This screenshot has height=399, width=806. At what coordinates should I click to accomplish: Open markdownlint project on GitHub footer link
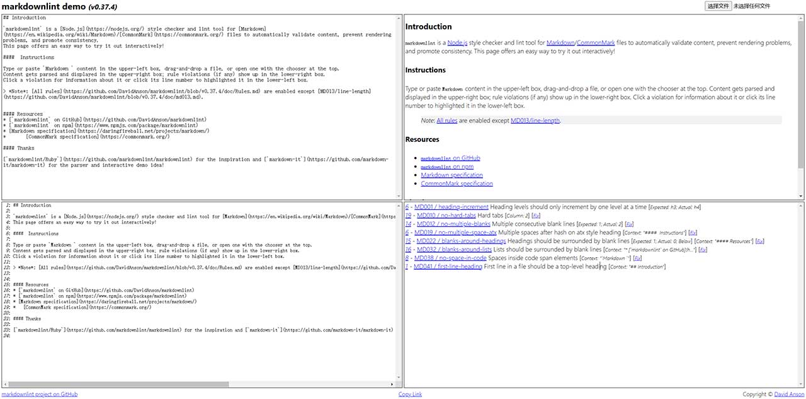pyautogui.click(x=40, y=394)
